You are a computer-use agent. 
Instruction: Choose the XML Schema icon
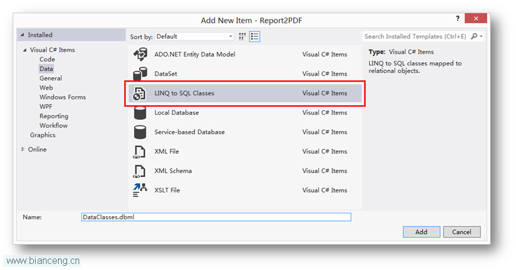click(139, 171)
